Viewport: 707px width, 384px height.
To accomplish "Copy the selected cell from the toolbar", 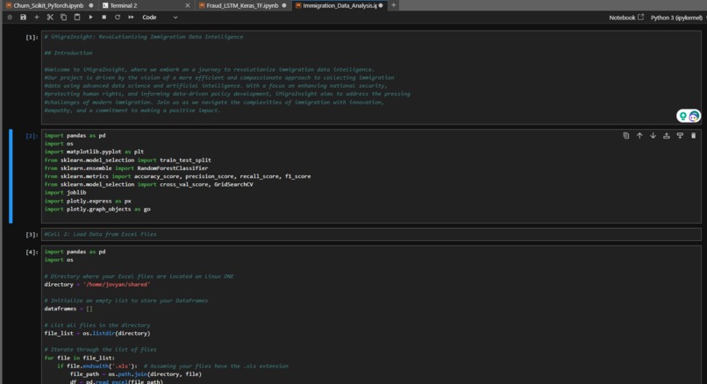I will (x=63, y=18).
